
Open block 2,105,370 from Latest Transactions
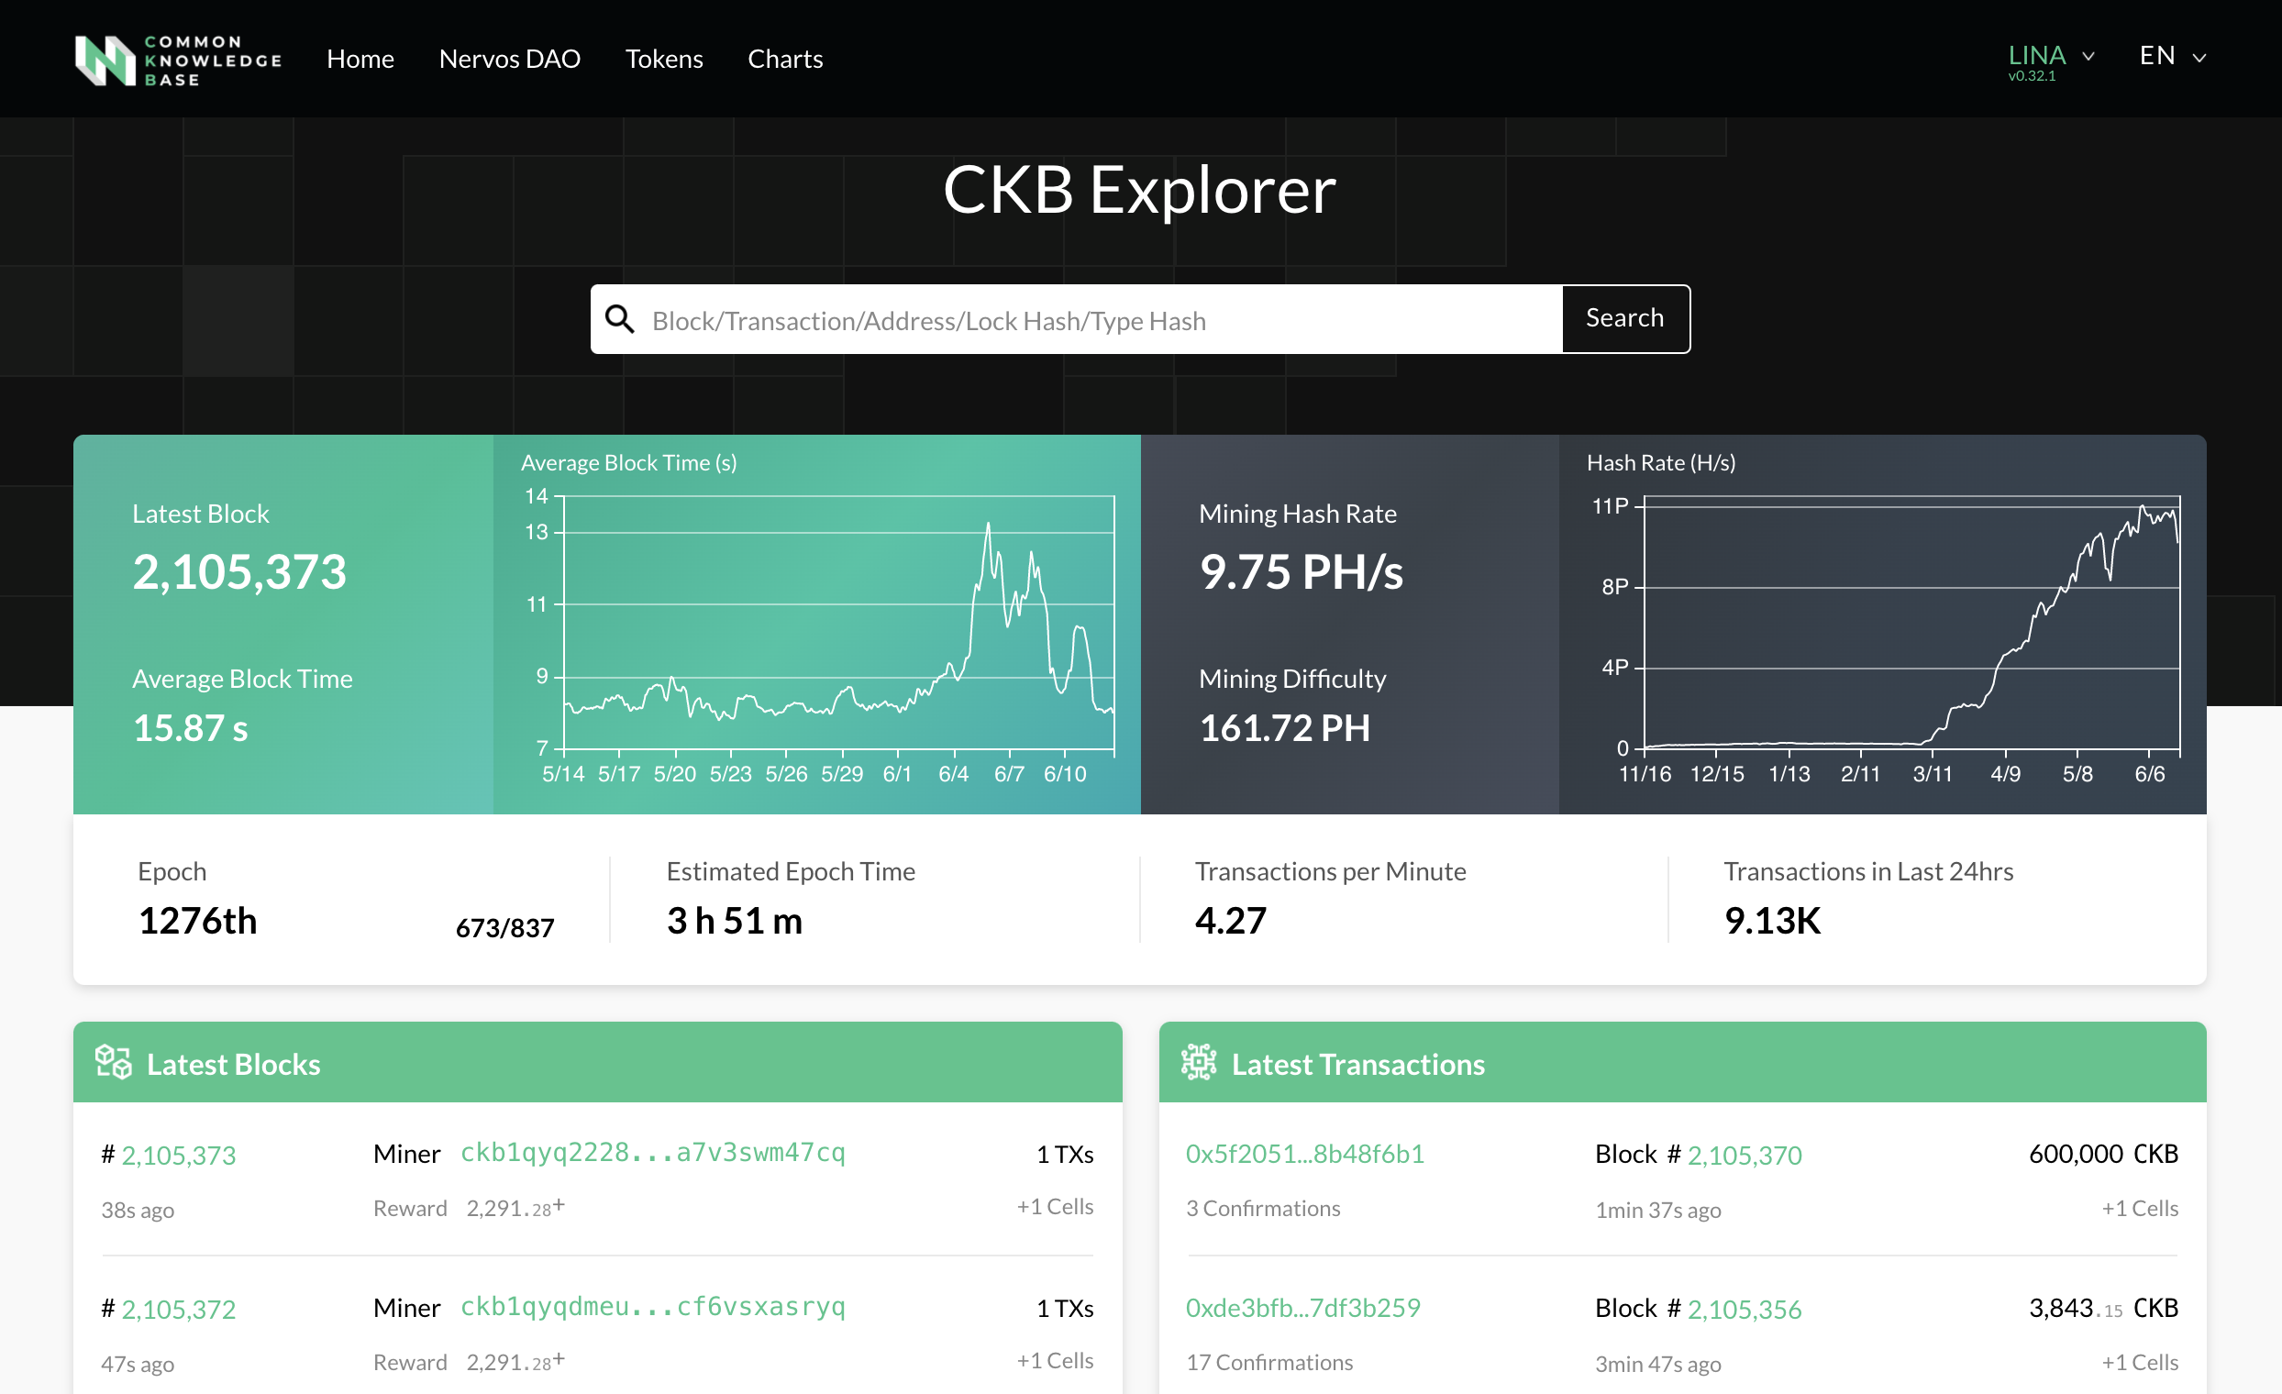pos(1745,1155)
